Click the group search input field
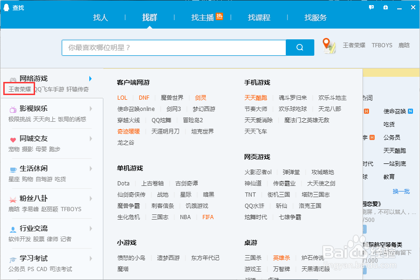This screenshot has height=280, width=420. [174, 47]
